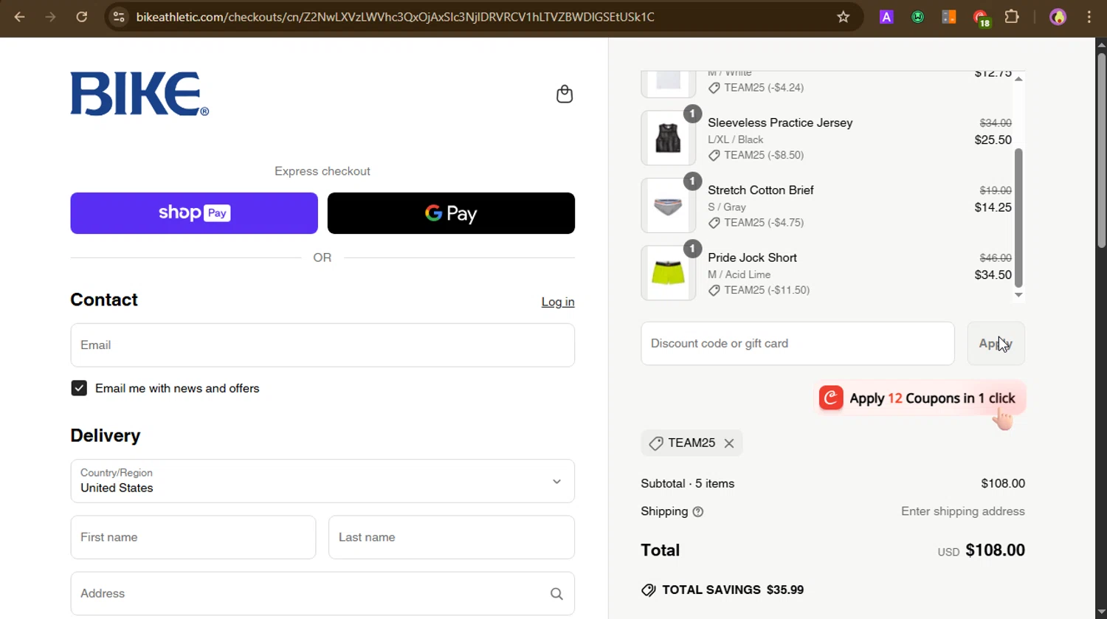Open site information icon in address bar
The height and width of the screenshot is (619, 1107).
point(119,17)
